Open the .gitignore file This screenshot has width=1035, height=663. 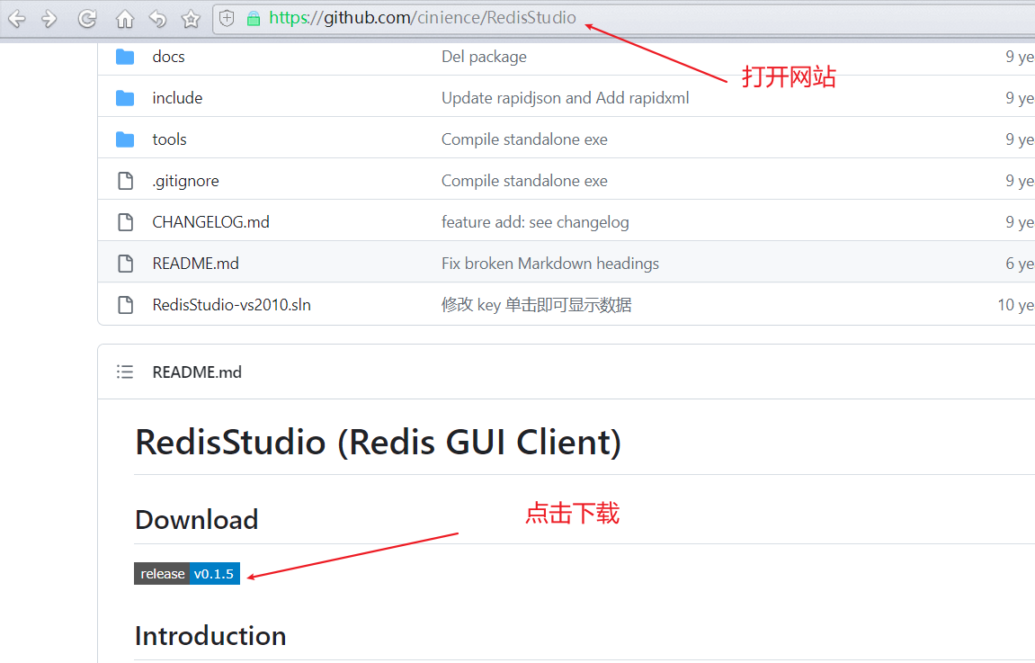185,181
